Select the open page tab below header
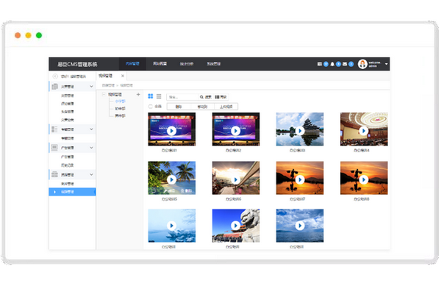This screenshot has width=441, height=283. (112, 76)
